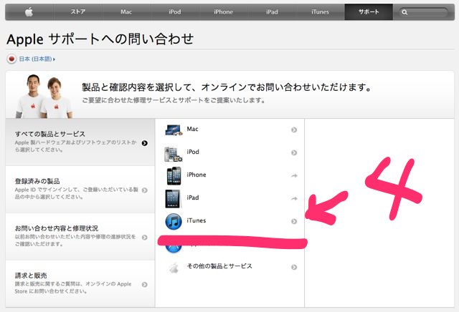Click the magnifier search icon
The width and height of the screenshot is (459, 312).
pos(404,12)
